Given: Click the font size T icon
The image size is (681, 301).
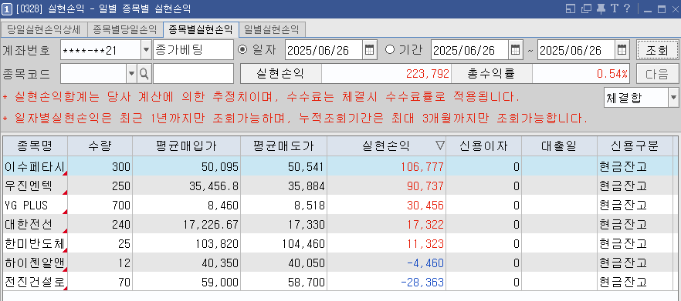Looking at the screenshot, I should click(614, 8).
